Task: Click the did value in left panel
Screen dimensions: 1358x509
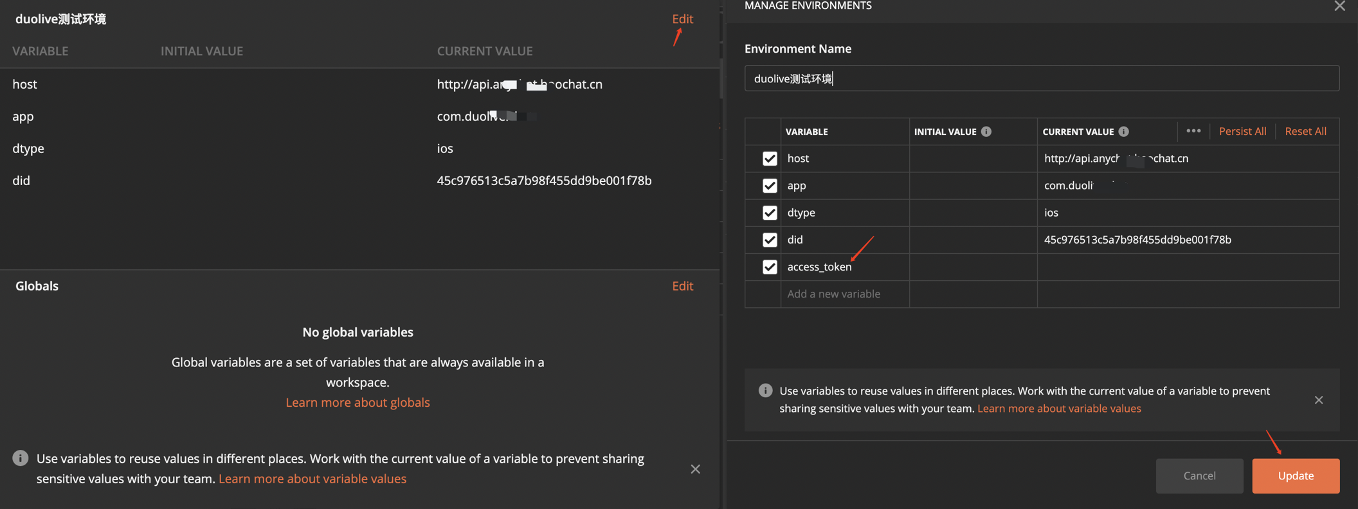Action: click(544, 181)
